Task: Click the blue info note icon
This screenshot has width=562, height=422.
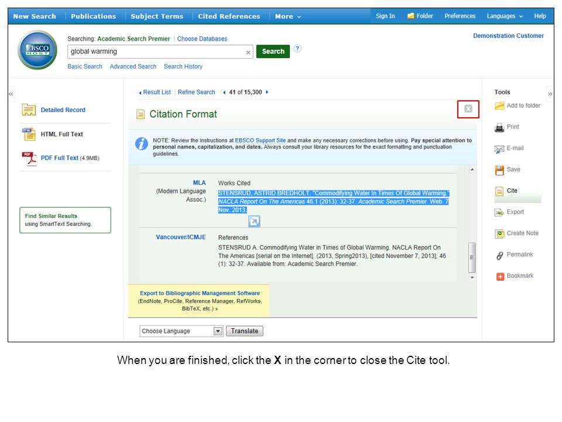Action: (x=142, y=144)
